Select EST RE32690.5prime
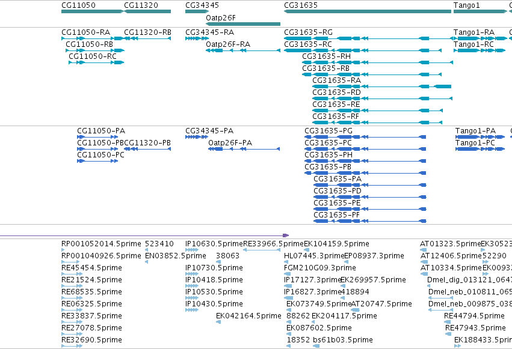512x349 pixels. 72,346
